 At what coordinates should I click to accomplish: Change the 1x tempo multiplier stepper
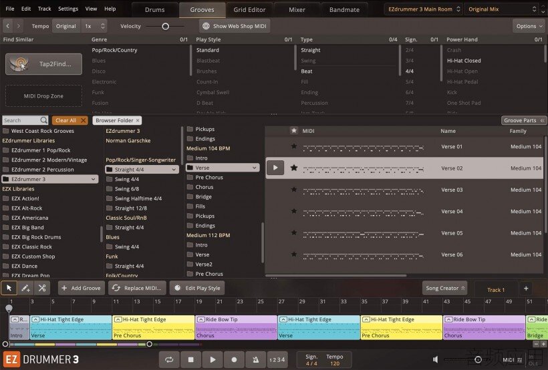tap(94, 26)
